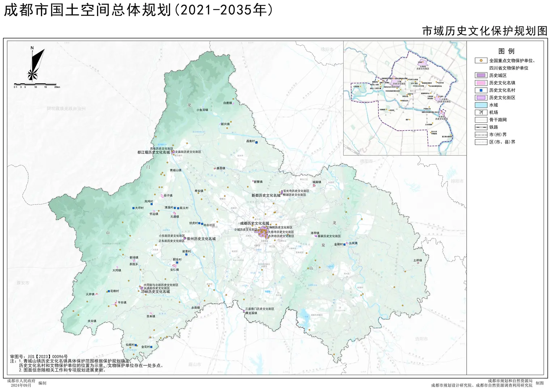This screenshot has width=551, height=391.
Task: Click the pink town patch beside 洛带镇
Action: click(315, 236)
